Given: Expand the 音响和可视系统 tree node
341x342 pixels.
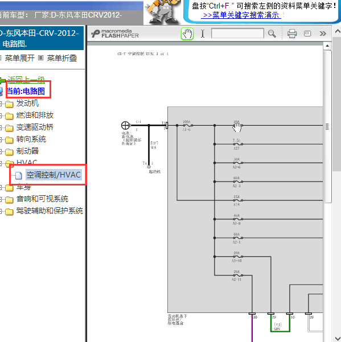Looking at the screenshot, I should point(1,200).
